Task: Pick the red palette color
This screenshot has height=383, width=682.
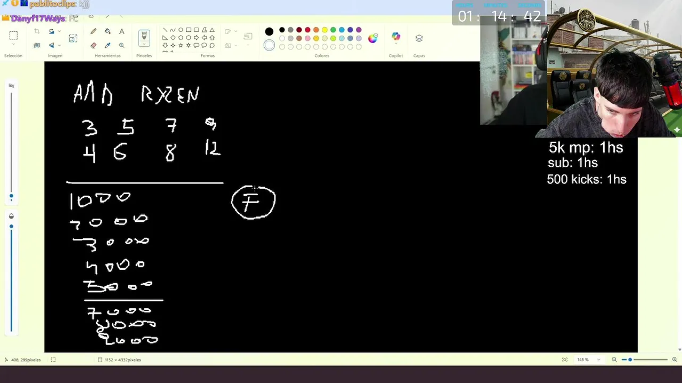Action: pos(307,30)
